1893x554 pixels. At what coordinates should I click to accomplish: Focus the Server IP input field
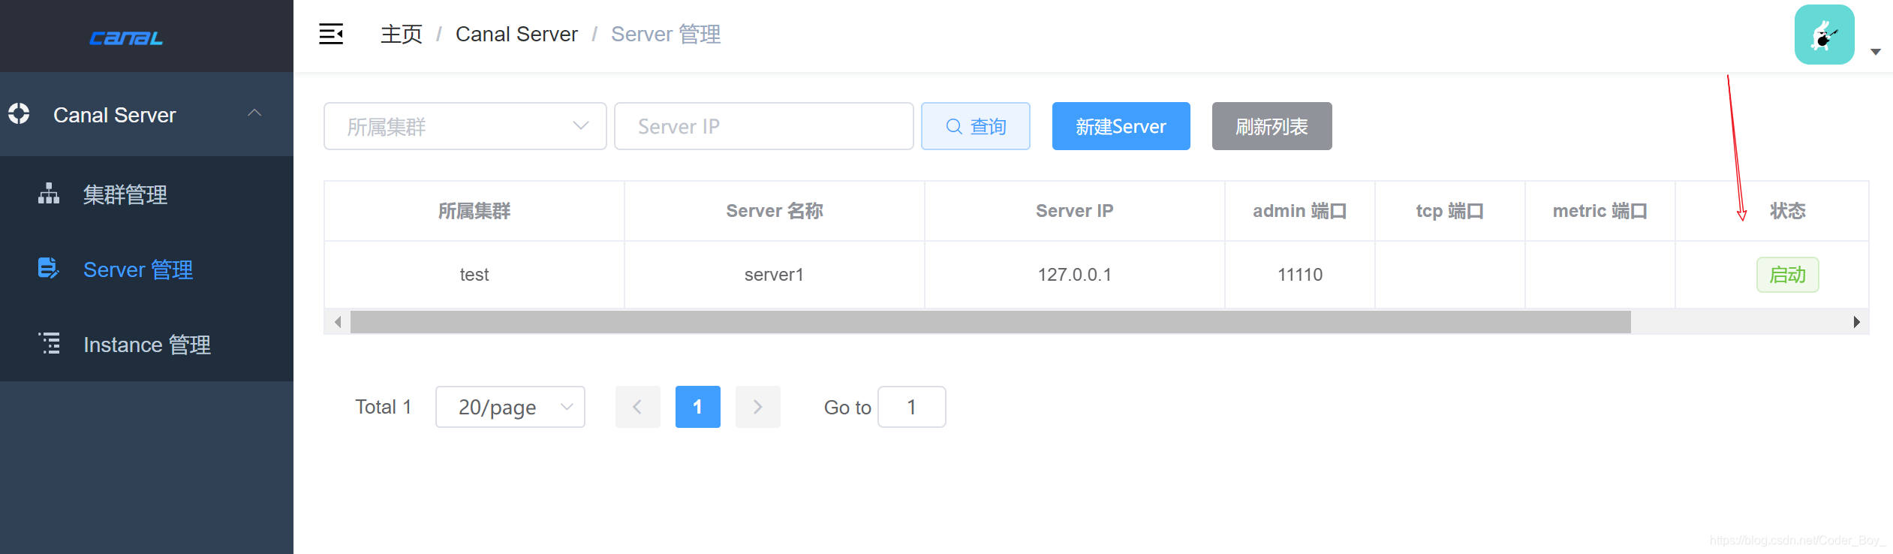[x=763, y=126]
